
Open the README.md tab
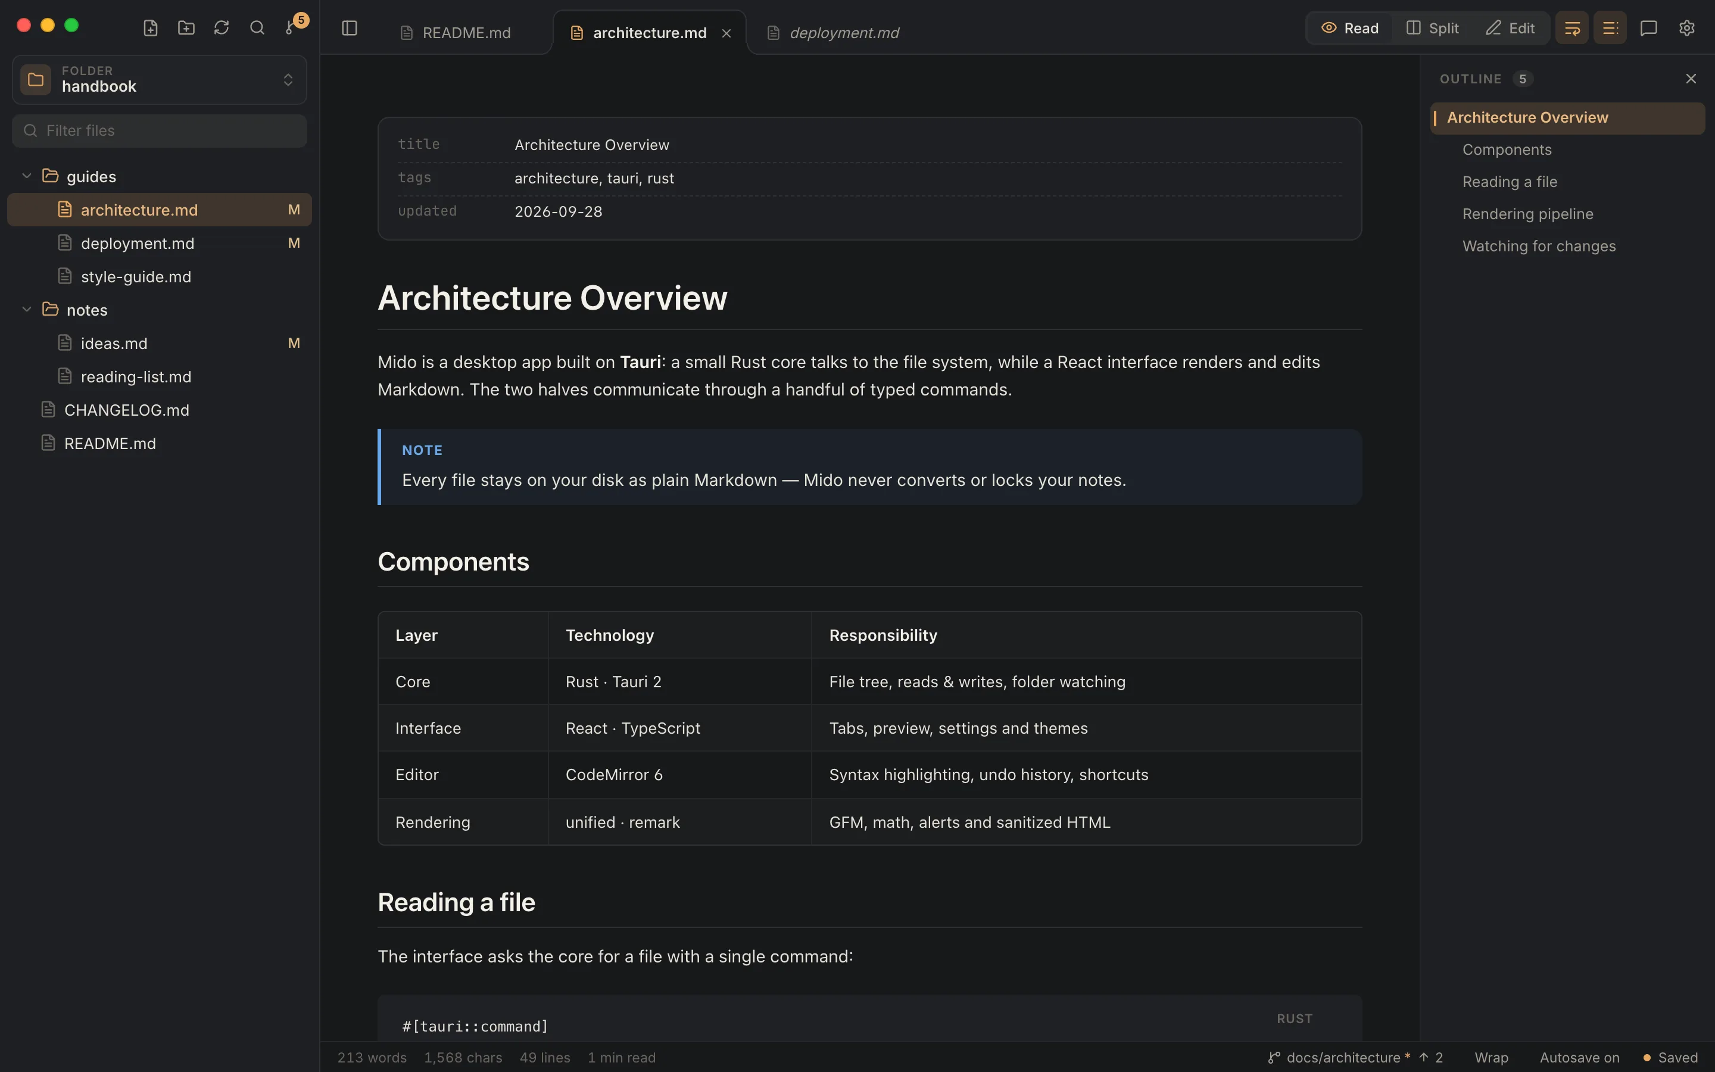click(x=456, y=33)
